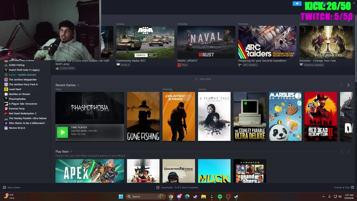Click the Grand Theft Auto V Legacy sidebar icon
Image resolution: width=357 pixels, height=201 pixels.
pyautogui.click(x=6, y=70)
